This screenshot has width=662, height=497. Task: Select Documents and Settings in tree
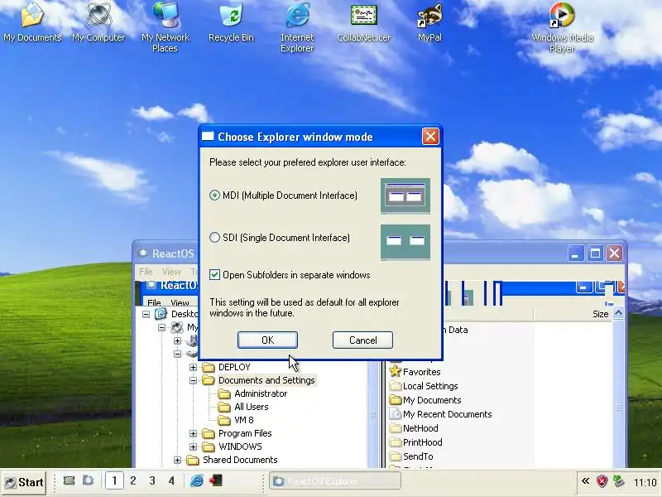coord(259,380)
